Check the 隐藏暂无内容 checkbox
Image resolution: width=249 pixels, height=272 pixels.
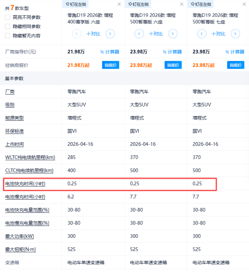click(x=8, y=36)
